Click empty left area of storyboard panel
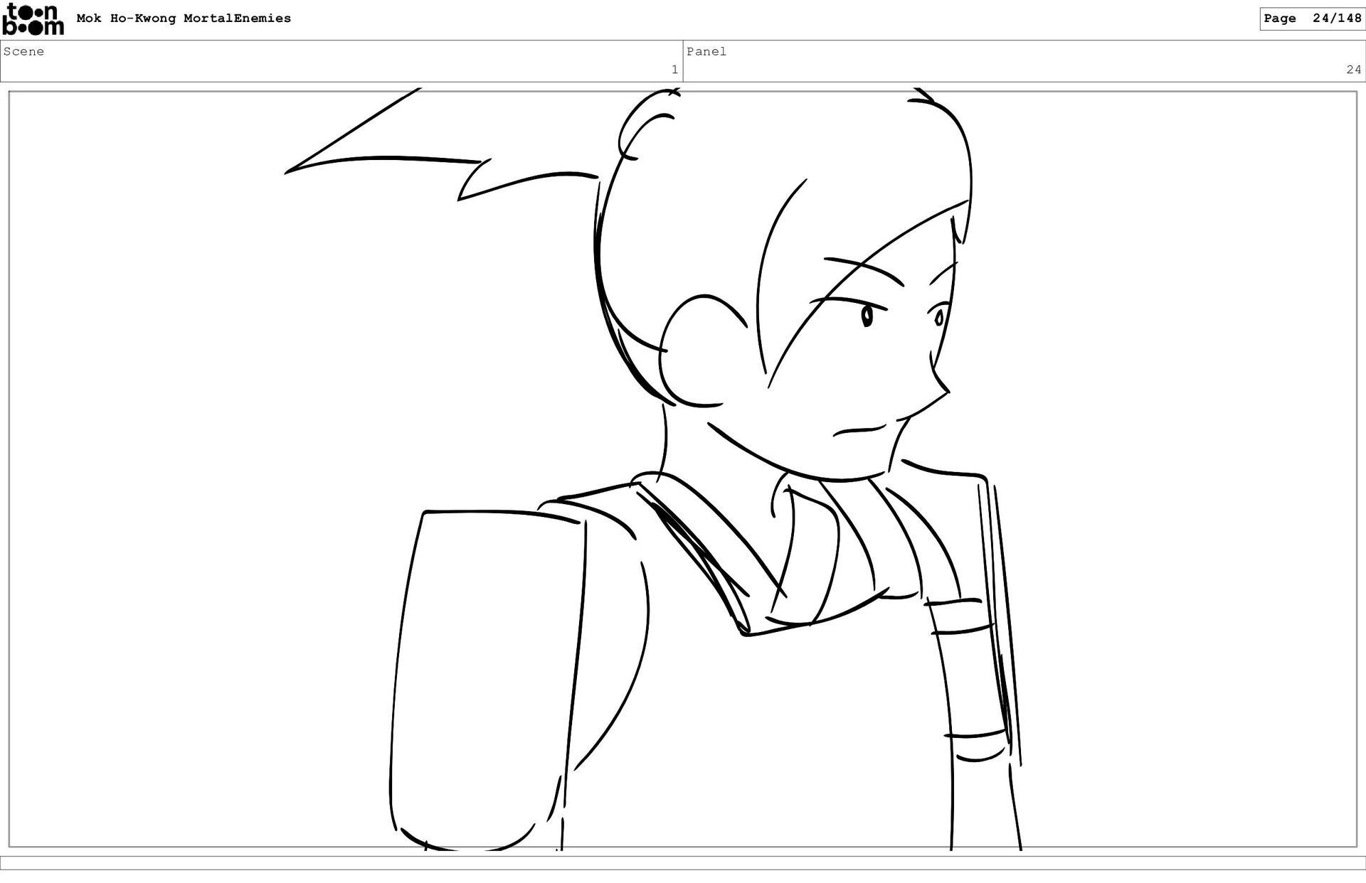The height and width of the screenshot is (883, 1366). (178, 498)
